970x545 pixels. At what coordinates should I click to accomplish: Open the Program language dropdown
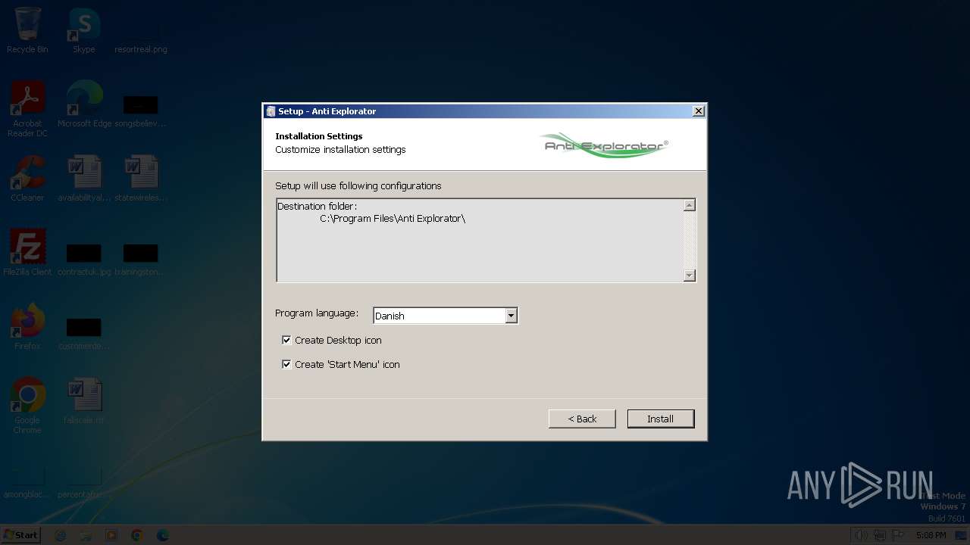(x=512, y=316)
